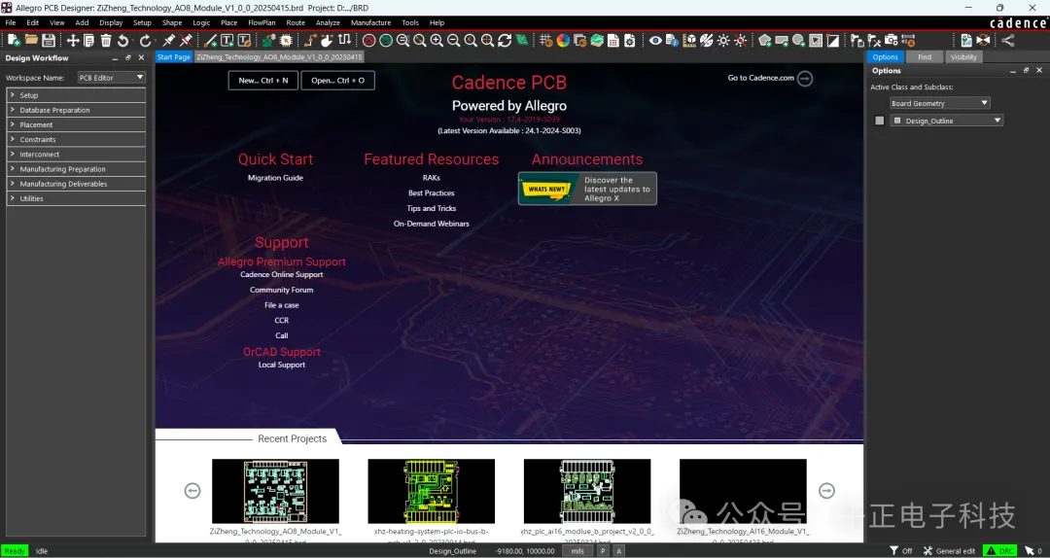This screenshot has height=558, width=1050.
Task: Click the Redo arrow icon
Action: (145, 40)
